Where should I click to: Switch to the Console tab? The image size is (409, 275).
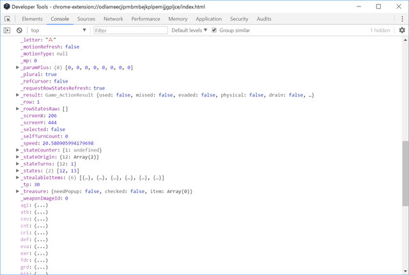[59, 19]
